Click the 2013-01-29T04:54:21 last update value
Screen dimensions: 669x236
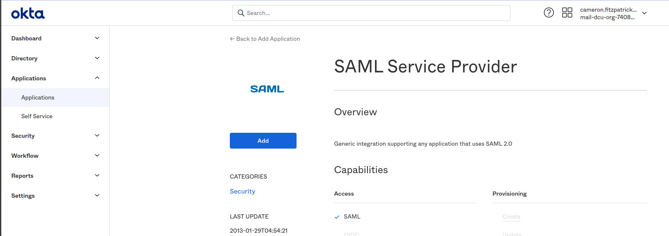(259, 231)
